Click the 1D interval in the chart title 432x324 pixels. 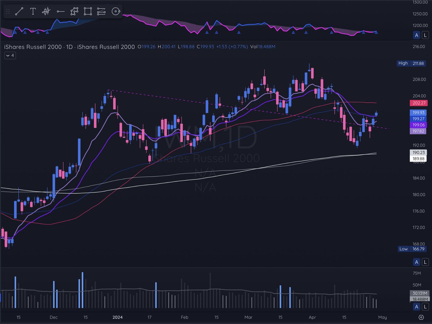(69, 47)
